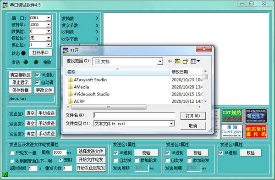The height and width of the screenshot is (180, 275).
Task: Click 更改文件 button
Action: tap(44, 90)
